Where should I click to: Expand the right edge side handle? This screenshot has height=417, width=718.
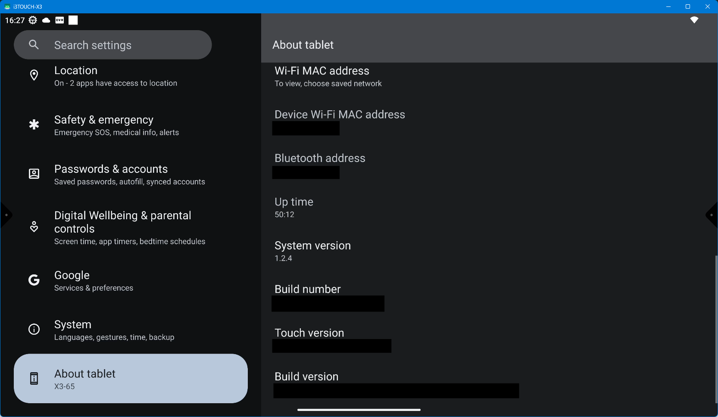tap(712, 215)
